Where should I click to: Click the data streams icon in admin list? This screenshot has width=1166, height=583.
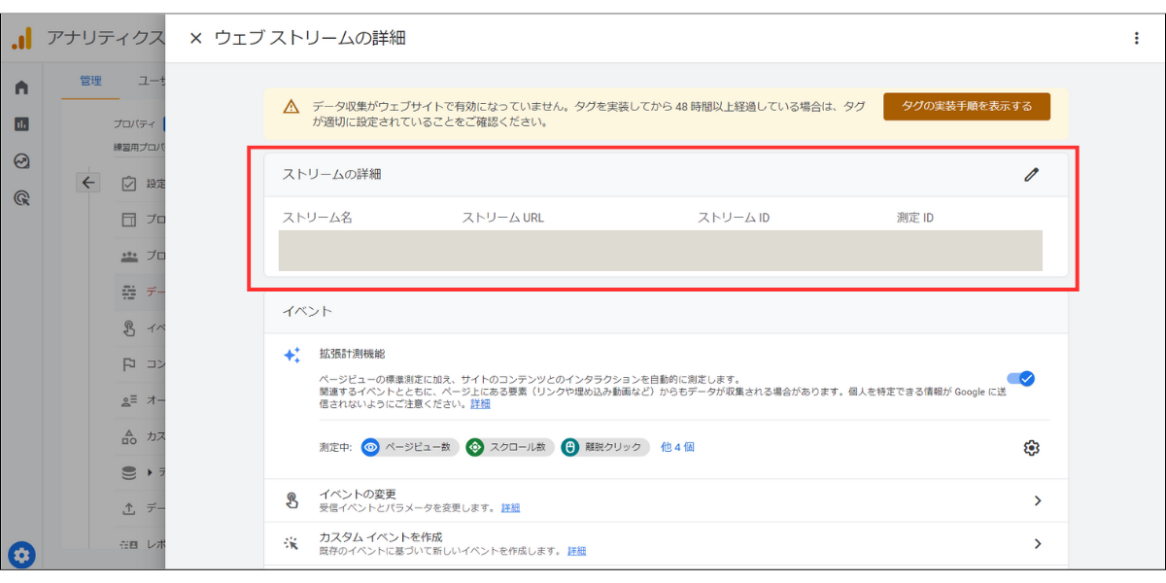(x=128, y=291)
